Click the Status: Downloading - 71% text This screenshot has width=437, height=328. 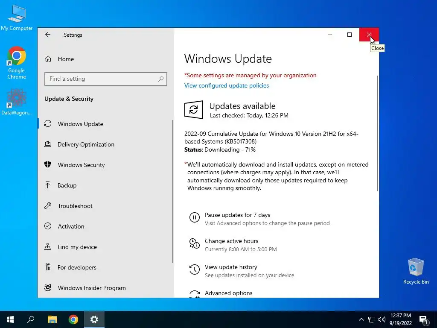click(220, 150)
